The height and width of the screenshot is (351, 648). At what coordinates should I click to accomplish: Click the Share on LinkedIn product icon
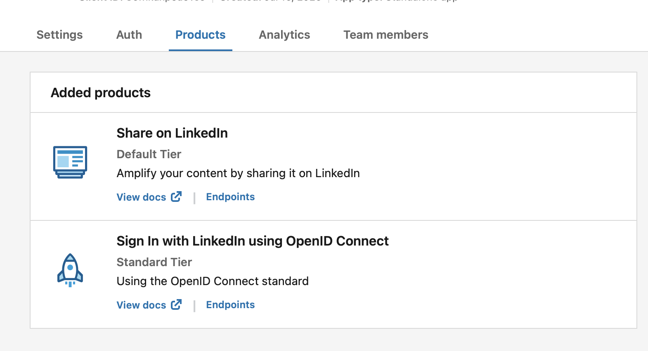[x=70, y=162]
